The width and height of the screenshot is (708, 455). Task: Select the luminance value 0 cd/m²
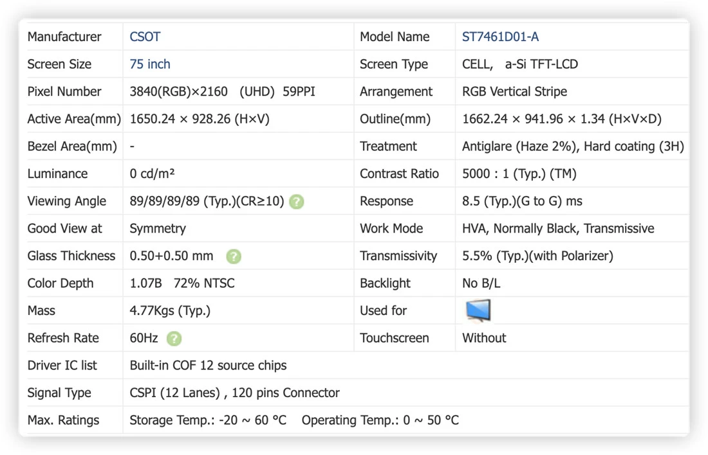[152, 174]
